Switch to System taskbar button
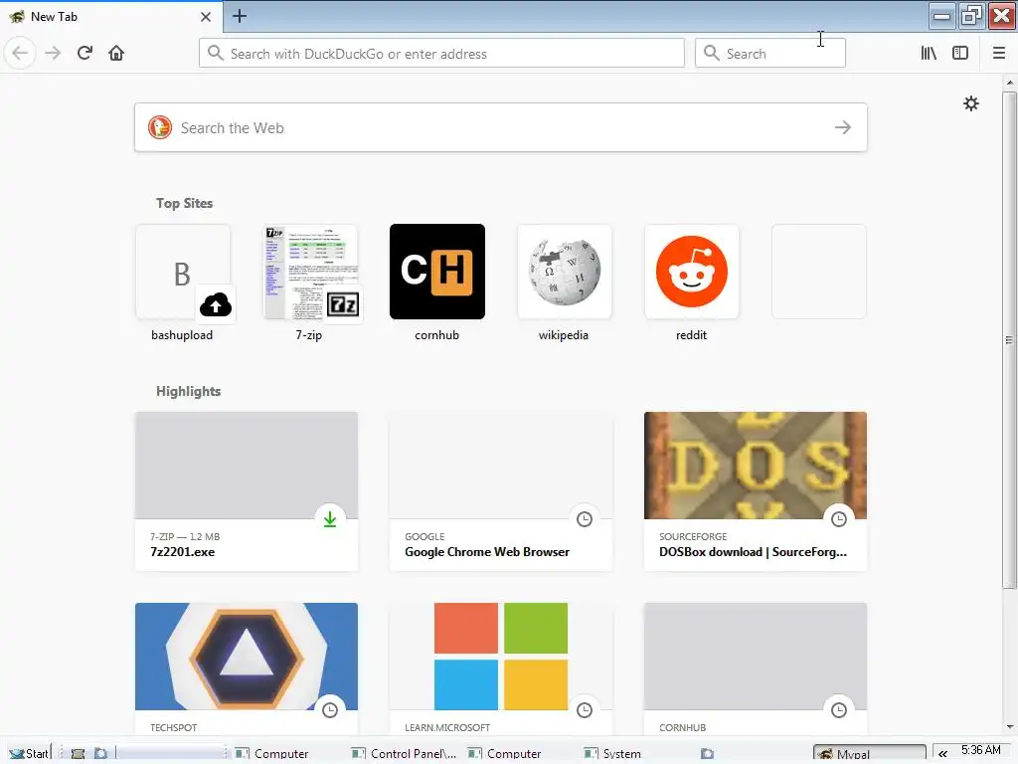 [x=612, y=754]
